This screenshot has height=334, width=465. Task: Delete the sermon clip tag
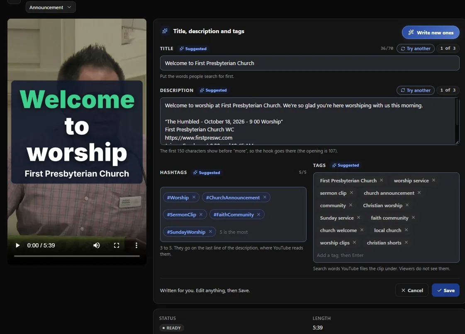point(351,193)
